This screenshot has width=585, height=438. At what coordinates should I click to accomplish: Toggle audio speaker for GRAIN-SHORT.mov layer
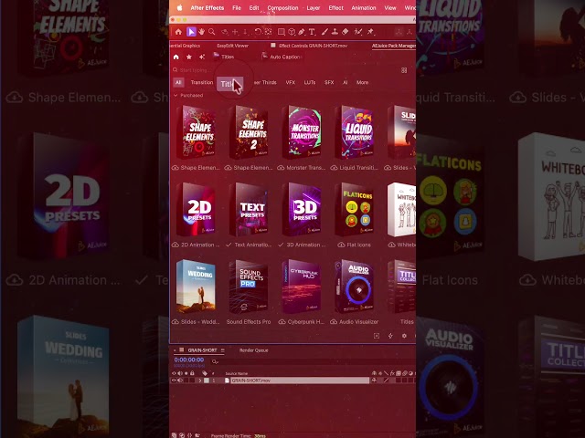180,381
